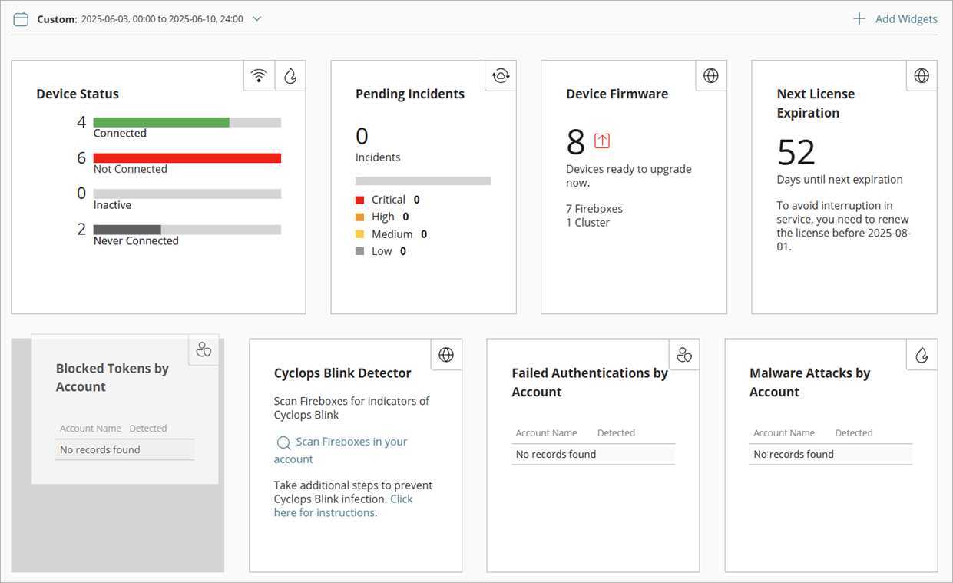This screenshot has height=583, width=953.
Task: Click Scan Fireboxes in your account
Action: click(x=341, y=449)
